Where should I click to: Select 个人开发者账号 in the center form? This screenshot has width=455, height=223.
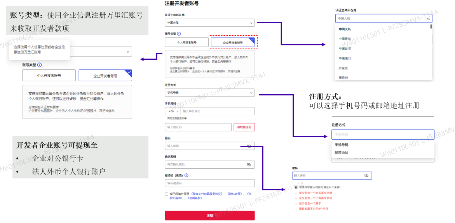tap(187, 42)
